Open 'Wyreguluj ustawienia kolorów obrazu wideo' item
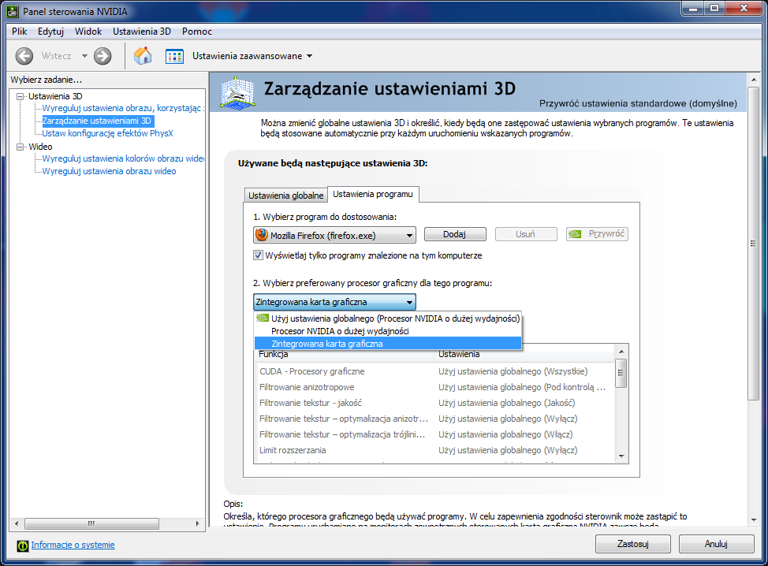The image size is (768, 566). 123,158
